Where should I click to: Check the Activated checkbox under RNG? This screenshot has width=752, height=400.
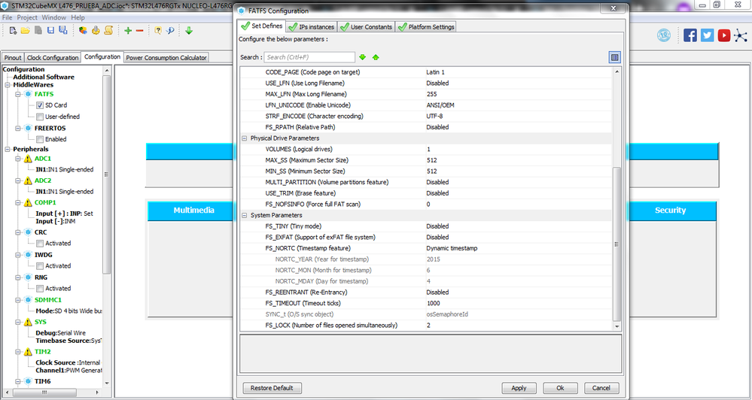(40, 289)
